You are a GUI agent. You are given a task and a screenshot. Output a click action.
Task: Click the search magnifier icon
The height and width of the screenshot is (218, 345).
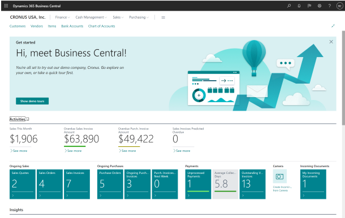click(289, 6)
